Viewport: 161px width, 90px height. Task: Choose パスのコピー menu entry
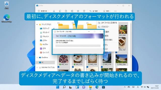107,27
